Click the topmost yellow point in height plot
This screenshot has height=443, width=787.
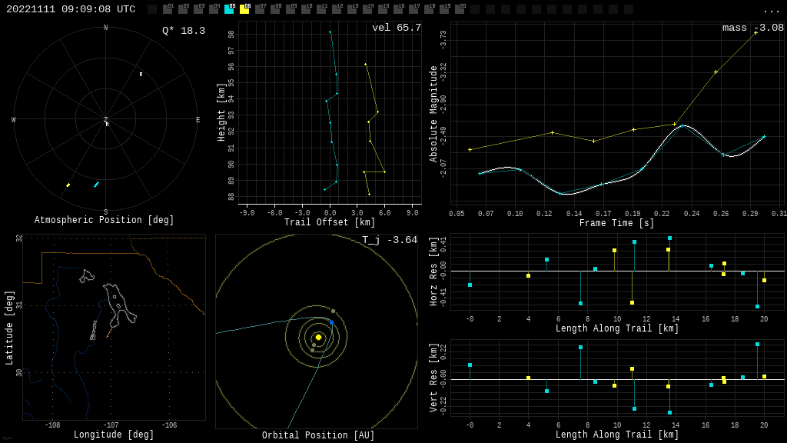point(365,64)
